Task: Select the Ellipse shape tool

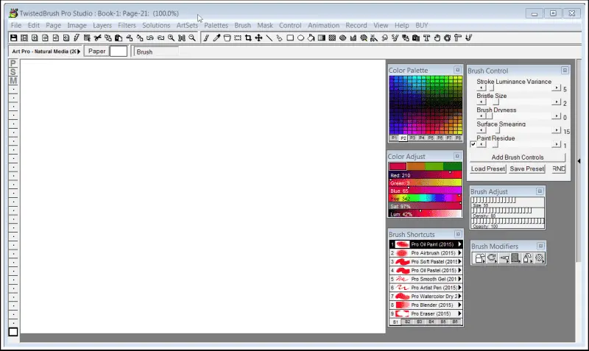Action: pos(301,38)
